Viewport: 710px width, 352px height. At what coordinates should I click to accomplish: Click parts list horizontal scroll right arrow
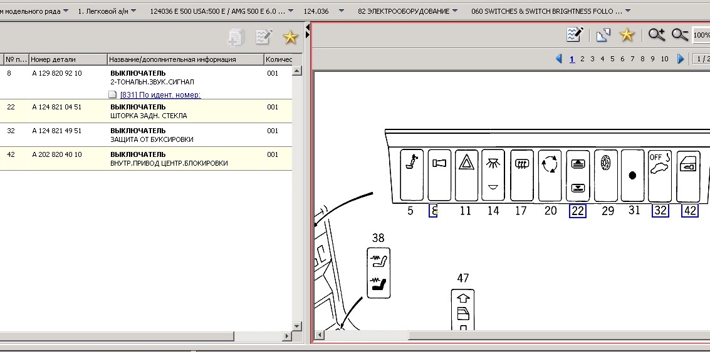[286, 336]
